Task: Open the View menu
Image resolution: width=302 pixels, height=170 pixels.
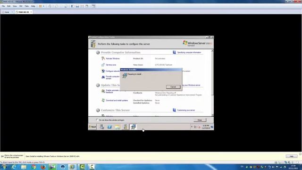Action: tap(15, 6)
